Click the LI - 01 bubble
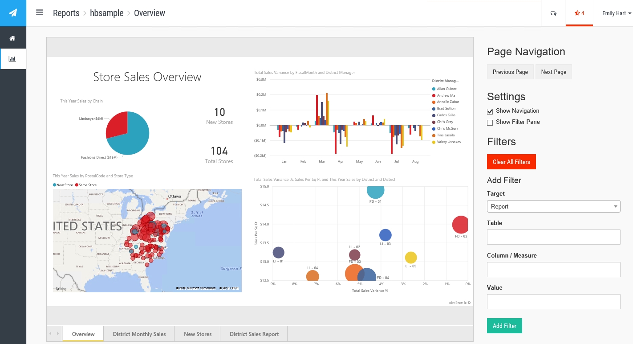Viewport: 633px width, 344px height. coord(278,253)
